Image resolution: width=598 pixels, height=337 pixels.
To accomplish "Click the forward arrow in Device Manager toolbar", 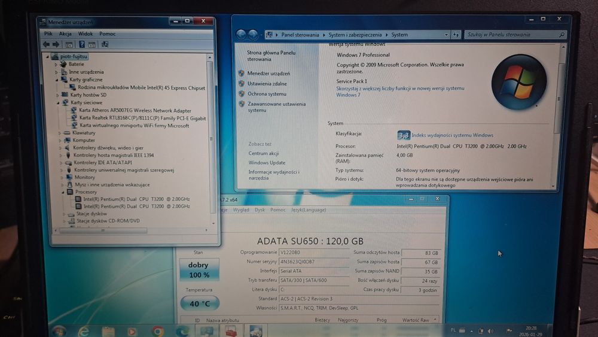I will [56, 45].
